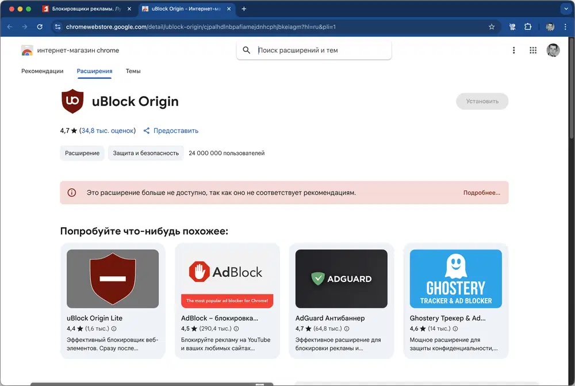Screen dimensions: 575x386
Task: Expand the tab search dropdown arrow
Action: pos(566,9)
